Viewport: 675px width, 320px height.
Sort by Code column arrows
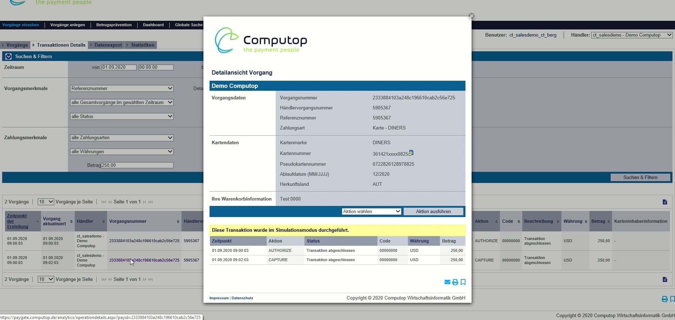[x=519, y=221]
